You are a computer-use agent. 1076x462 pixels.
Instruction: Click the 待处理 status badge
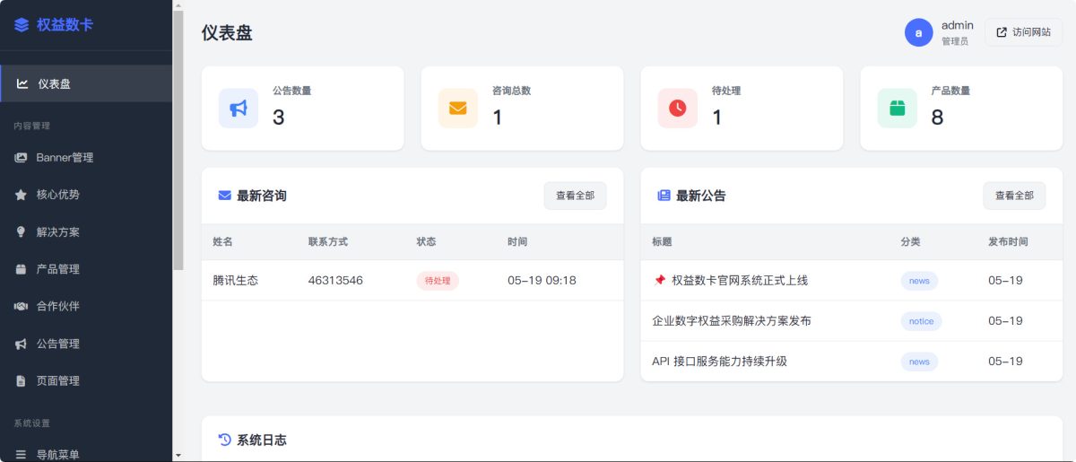click(x=438, y=281)
